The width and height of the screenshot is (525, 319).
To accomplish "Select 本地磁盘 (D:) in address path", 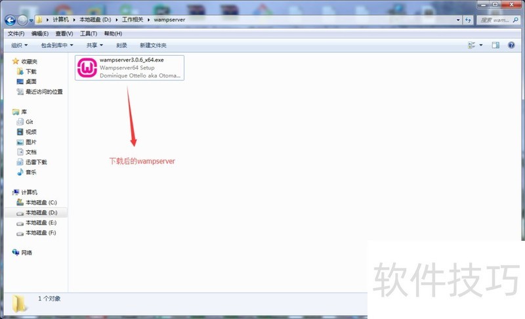I will click(x=95, y=20).
